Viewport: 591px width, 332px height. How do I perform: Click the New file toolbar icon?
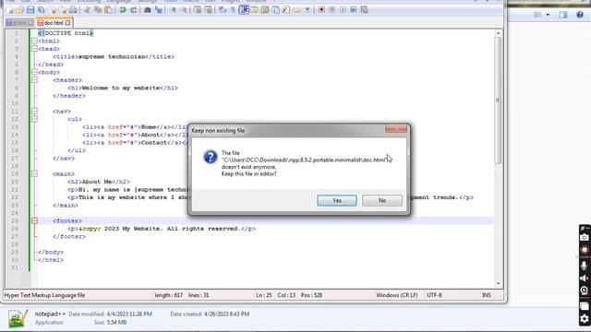pyautogui.click(x=10, y=10)
